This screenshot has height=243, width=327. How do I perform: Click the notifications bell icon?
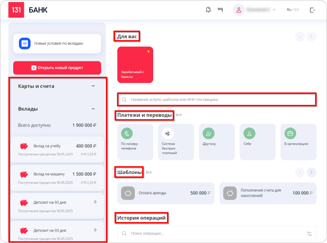click(x=208, y=10)
